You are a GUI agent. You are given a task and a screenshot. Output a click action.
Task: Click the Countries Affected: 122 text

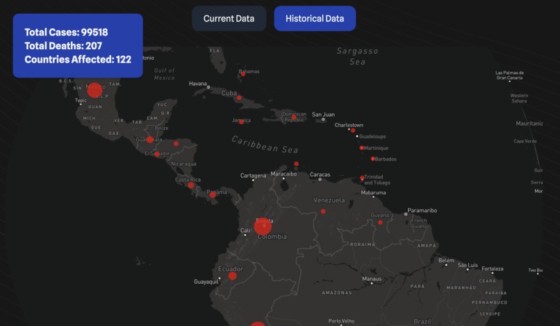tap(78, 59)
